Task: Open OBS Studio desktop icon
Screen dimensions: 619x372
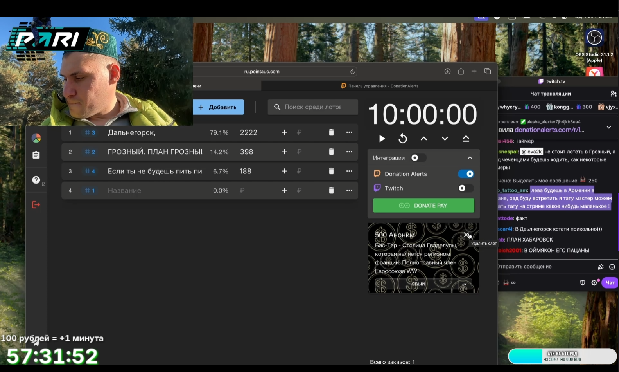Action: coord(594,38)
